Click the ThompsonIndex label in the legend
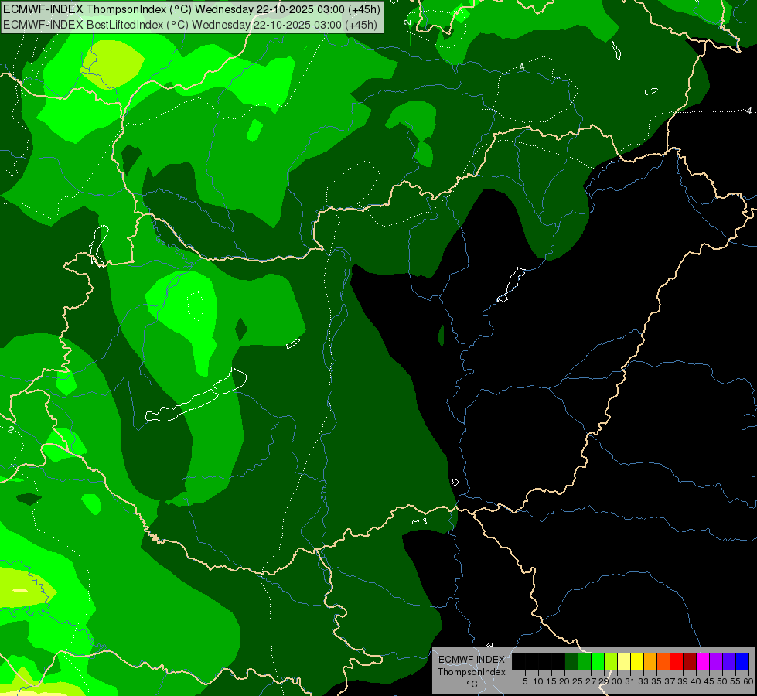The height and width of the screenshot is (696, 757). tap(472, 672)
